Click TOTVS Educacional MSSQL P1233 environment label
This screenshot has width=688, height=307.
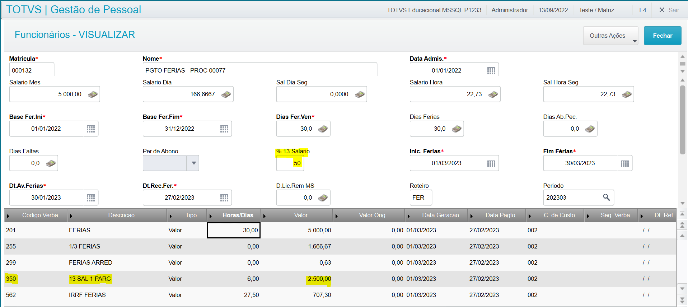tap(434, 10)
